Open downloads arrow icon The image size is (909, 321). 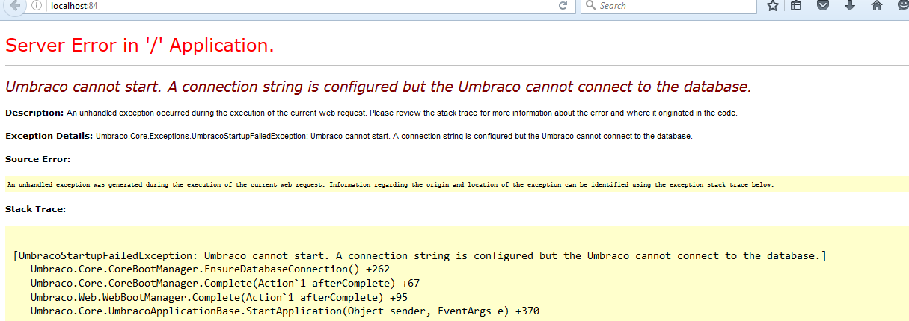click(849, 5)
